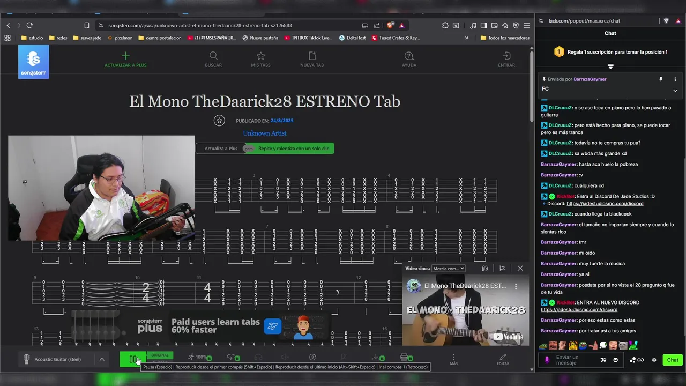Open the Buscar search menu
Image resolution: width=686 pixels, height=386 pixels.
(213, 60)
